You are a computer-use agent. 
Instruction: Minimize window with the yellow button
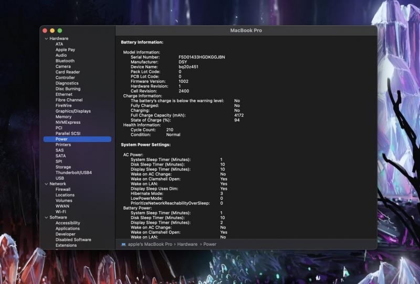[52, 31]
